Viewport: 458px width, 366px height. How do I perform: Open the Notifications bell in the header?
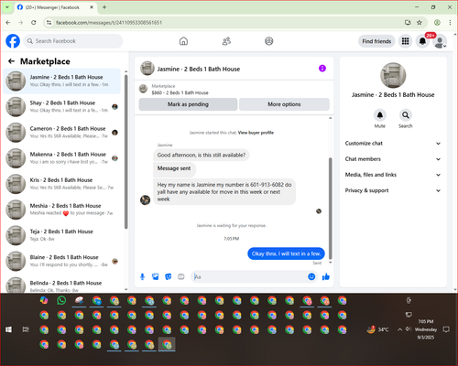[422, 41]
